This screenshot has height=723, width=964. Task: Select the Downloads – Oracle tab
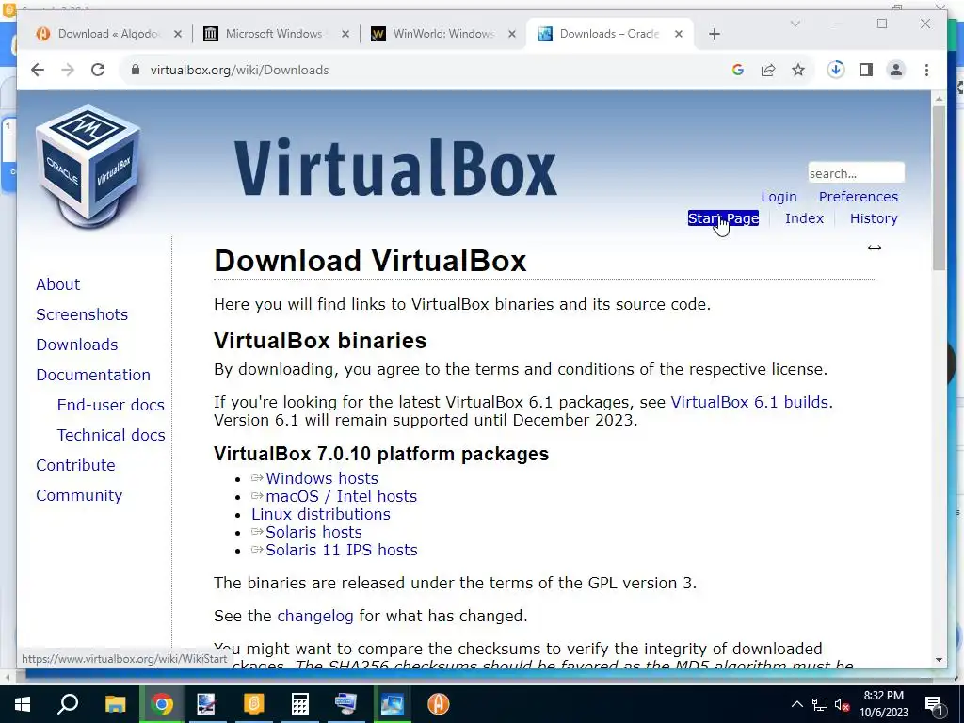[609, 34]
